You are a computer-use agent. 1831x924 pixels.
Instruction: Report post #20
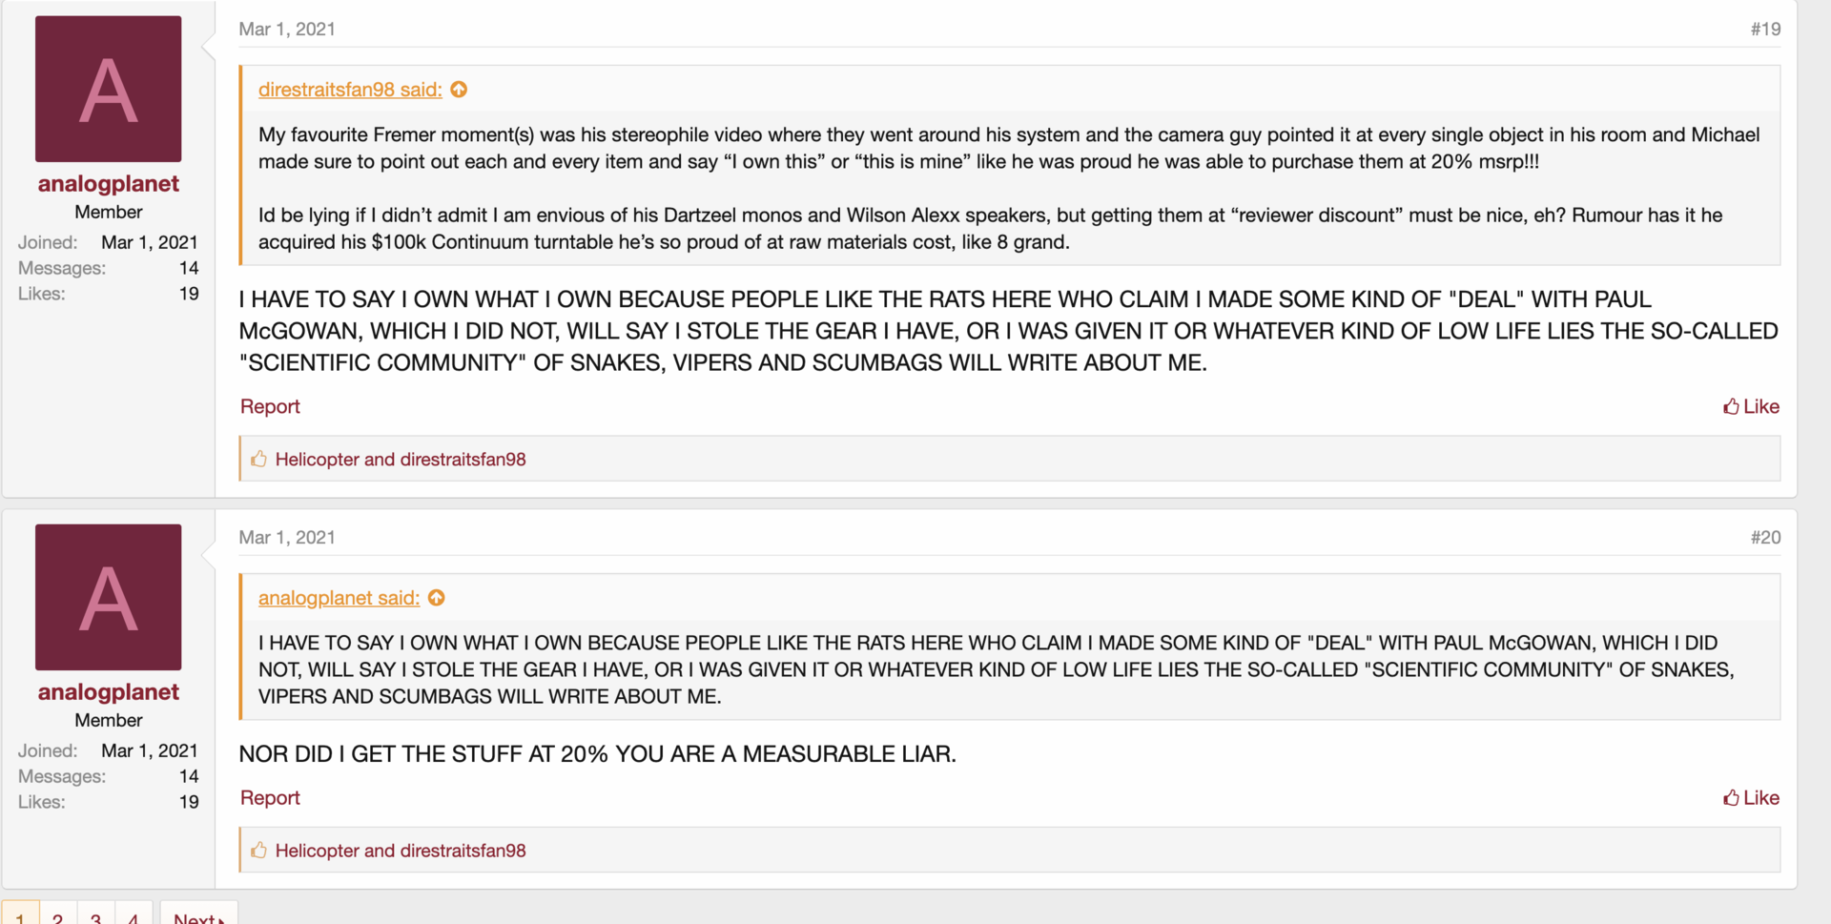270,798
